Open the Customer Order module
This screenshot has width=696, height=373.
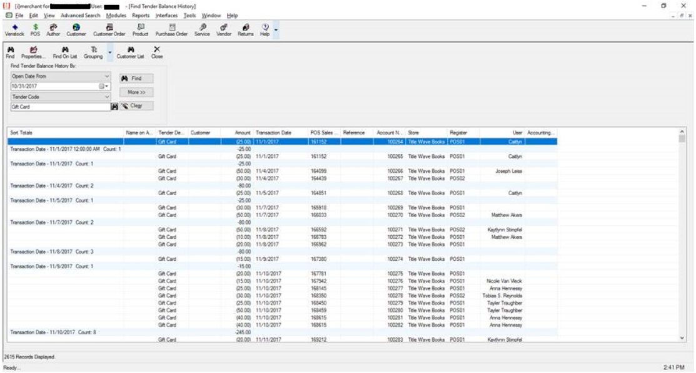109,30
